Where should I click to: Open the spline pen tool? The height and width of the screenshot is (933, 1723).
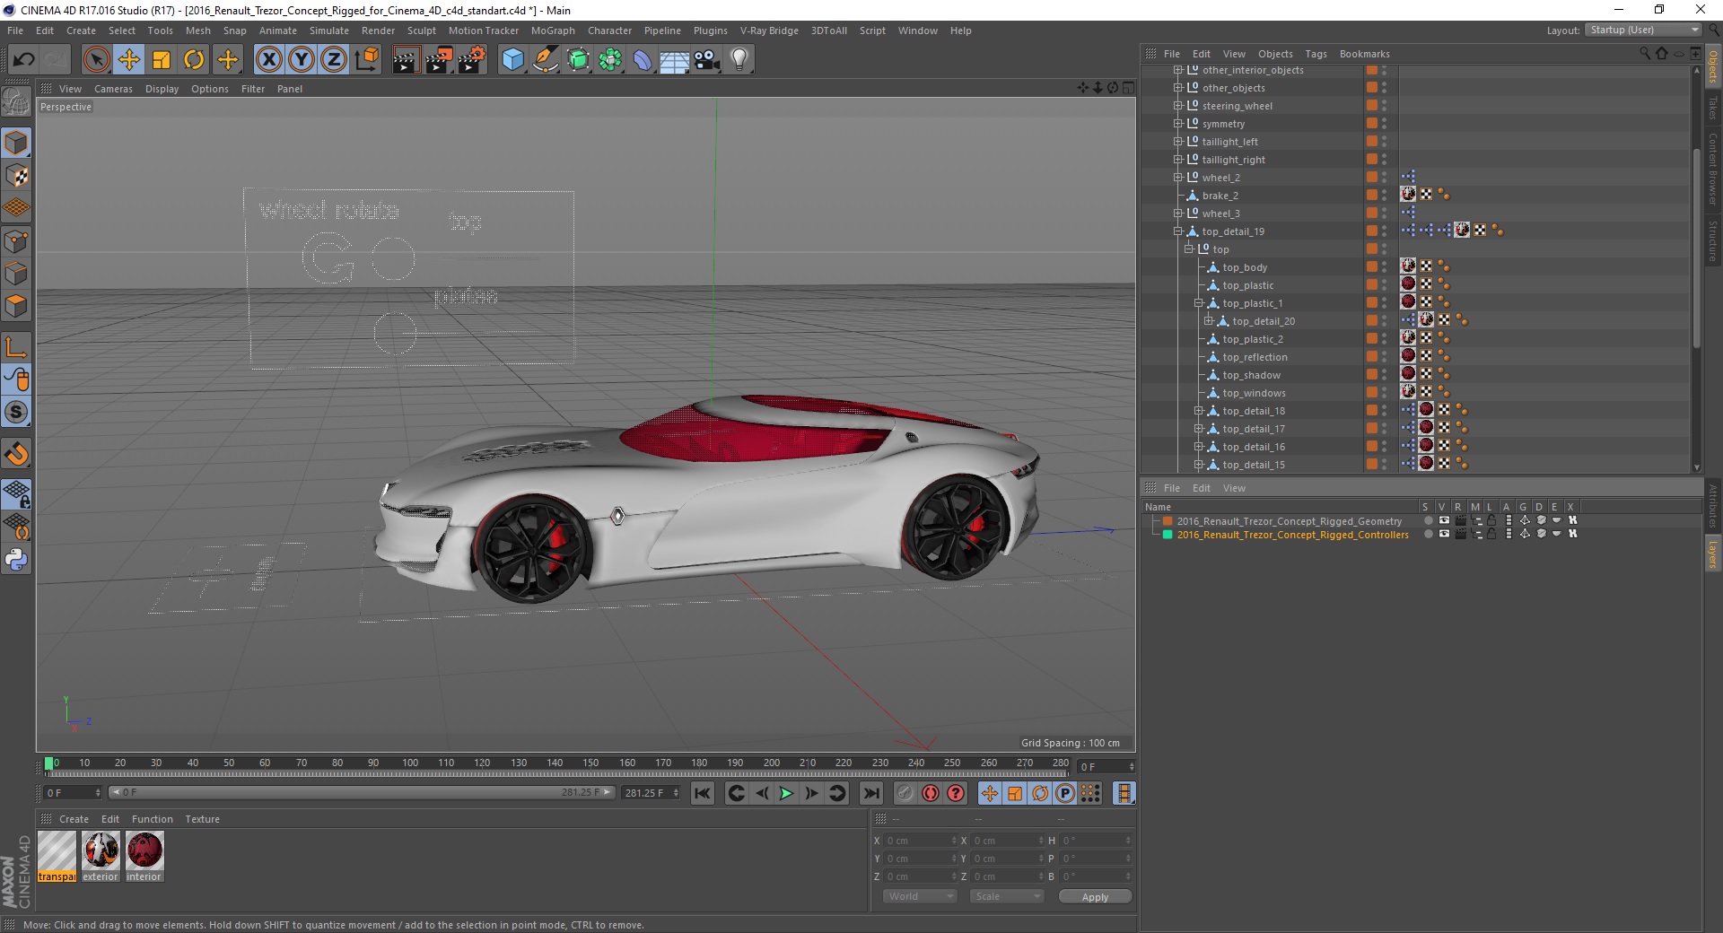coord(546,60)
